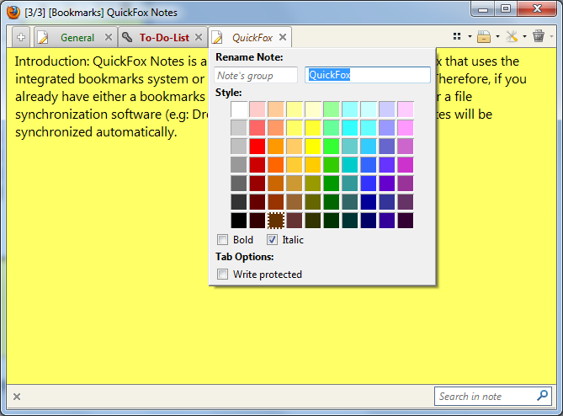563x416 pixels.
Task: Open the tools and settings icon
Action: [512, 36]
